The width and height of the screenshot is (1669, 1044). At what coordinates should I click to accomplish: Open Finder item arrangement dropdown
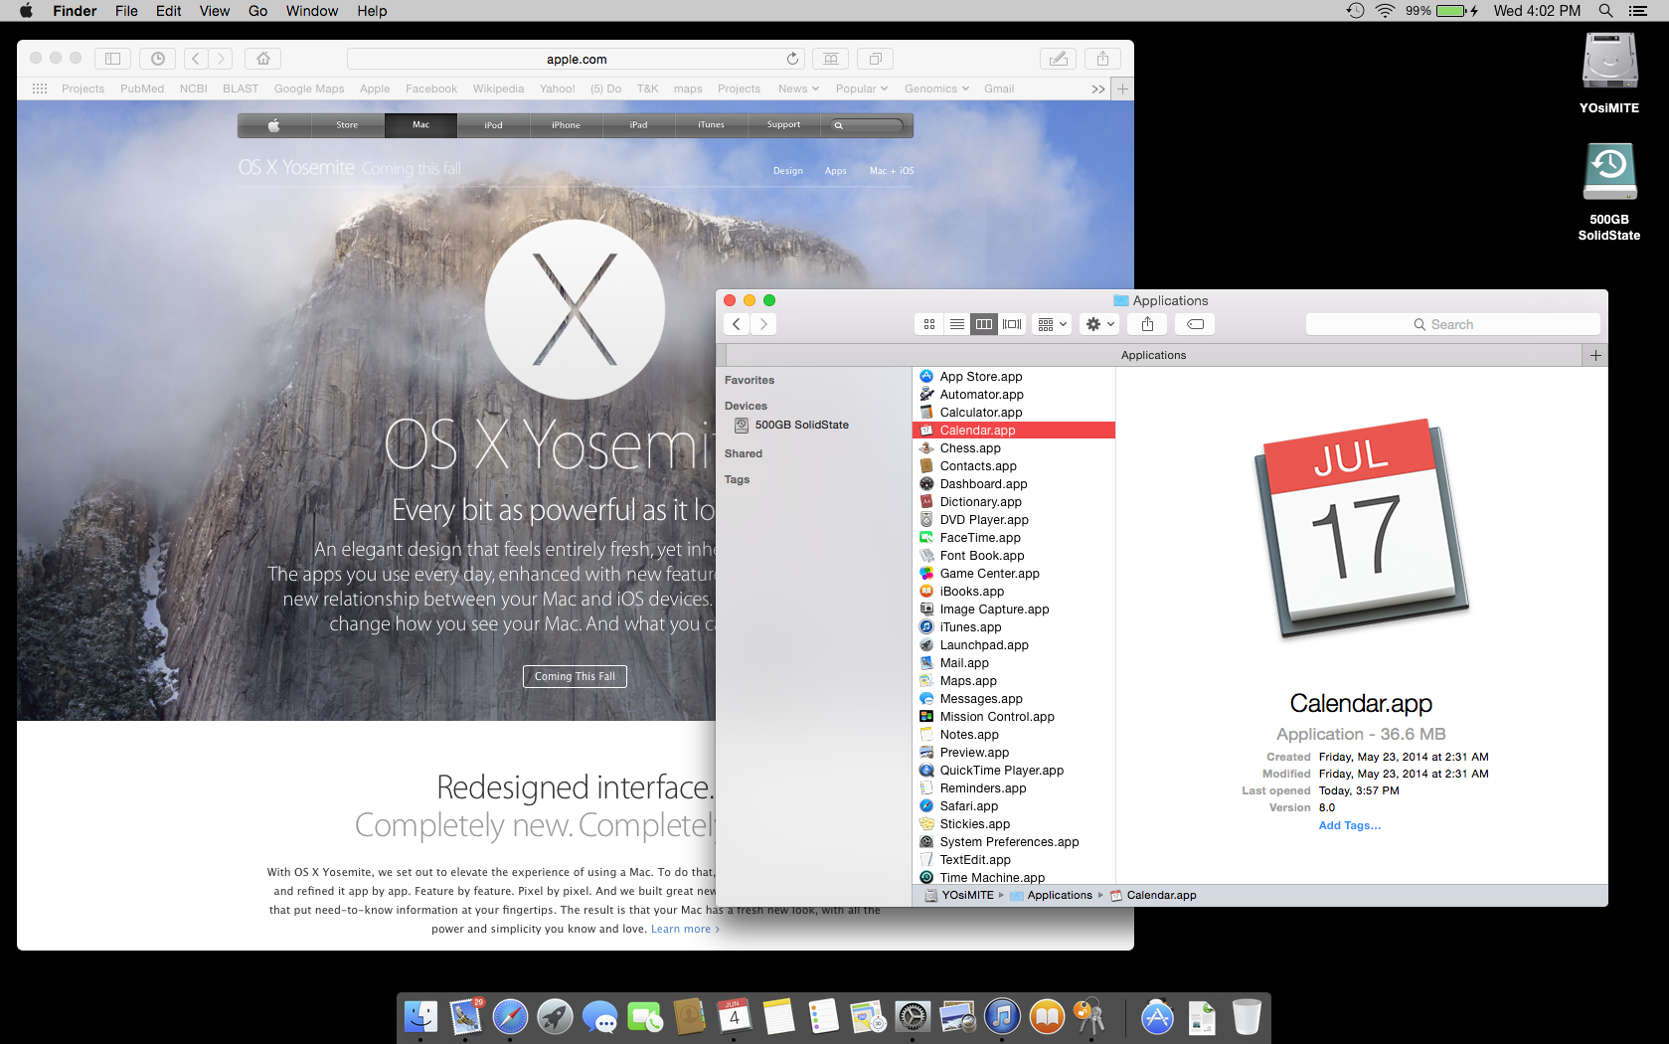coord(1052,324)
